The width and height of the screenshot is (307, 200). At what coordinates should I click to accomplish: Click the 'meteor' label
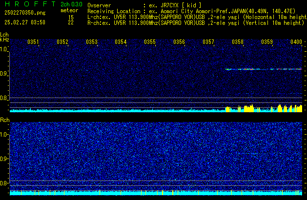coord(69,10)
